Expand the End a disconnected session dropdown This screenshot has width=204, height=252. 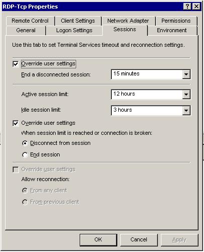tap(186, 74)
